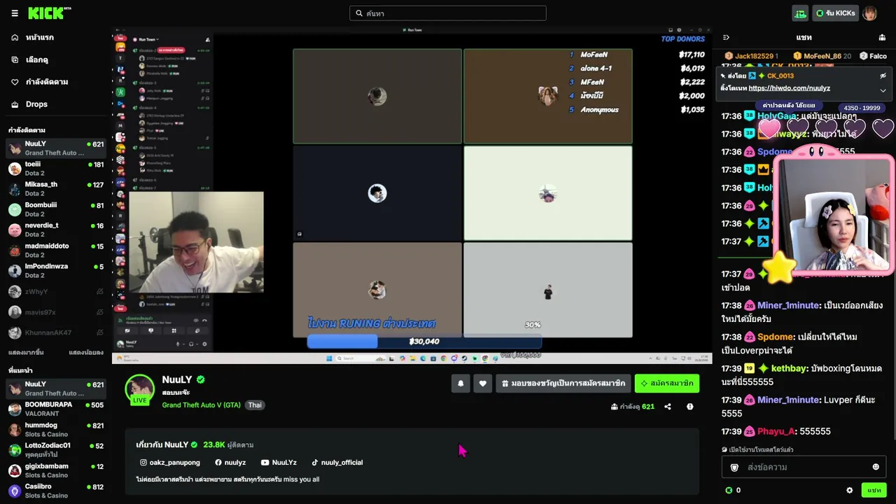Click the รับ KICKs button
The image size is (896, 504).
pos(835,13)
